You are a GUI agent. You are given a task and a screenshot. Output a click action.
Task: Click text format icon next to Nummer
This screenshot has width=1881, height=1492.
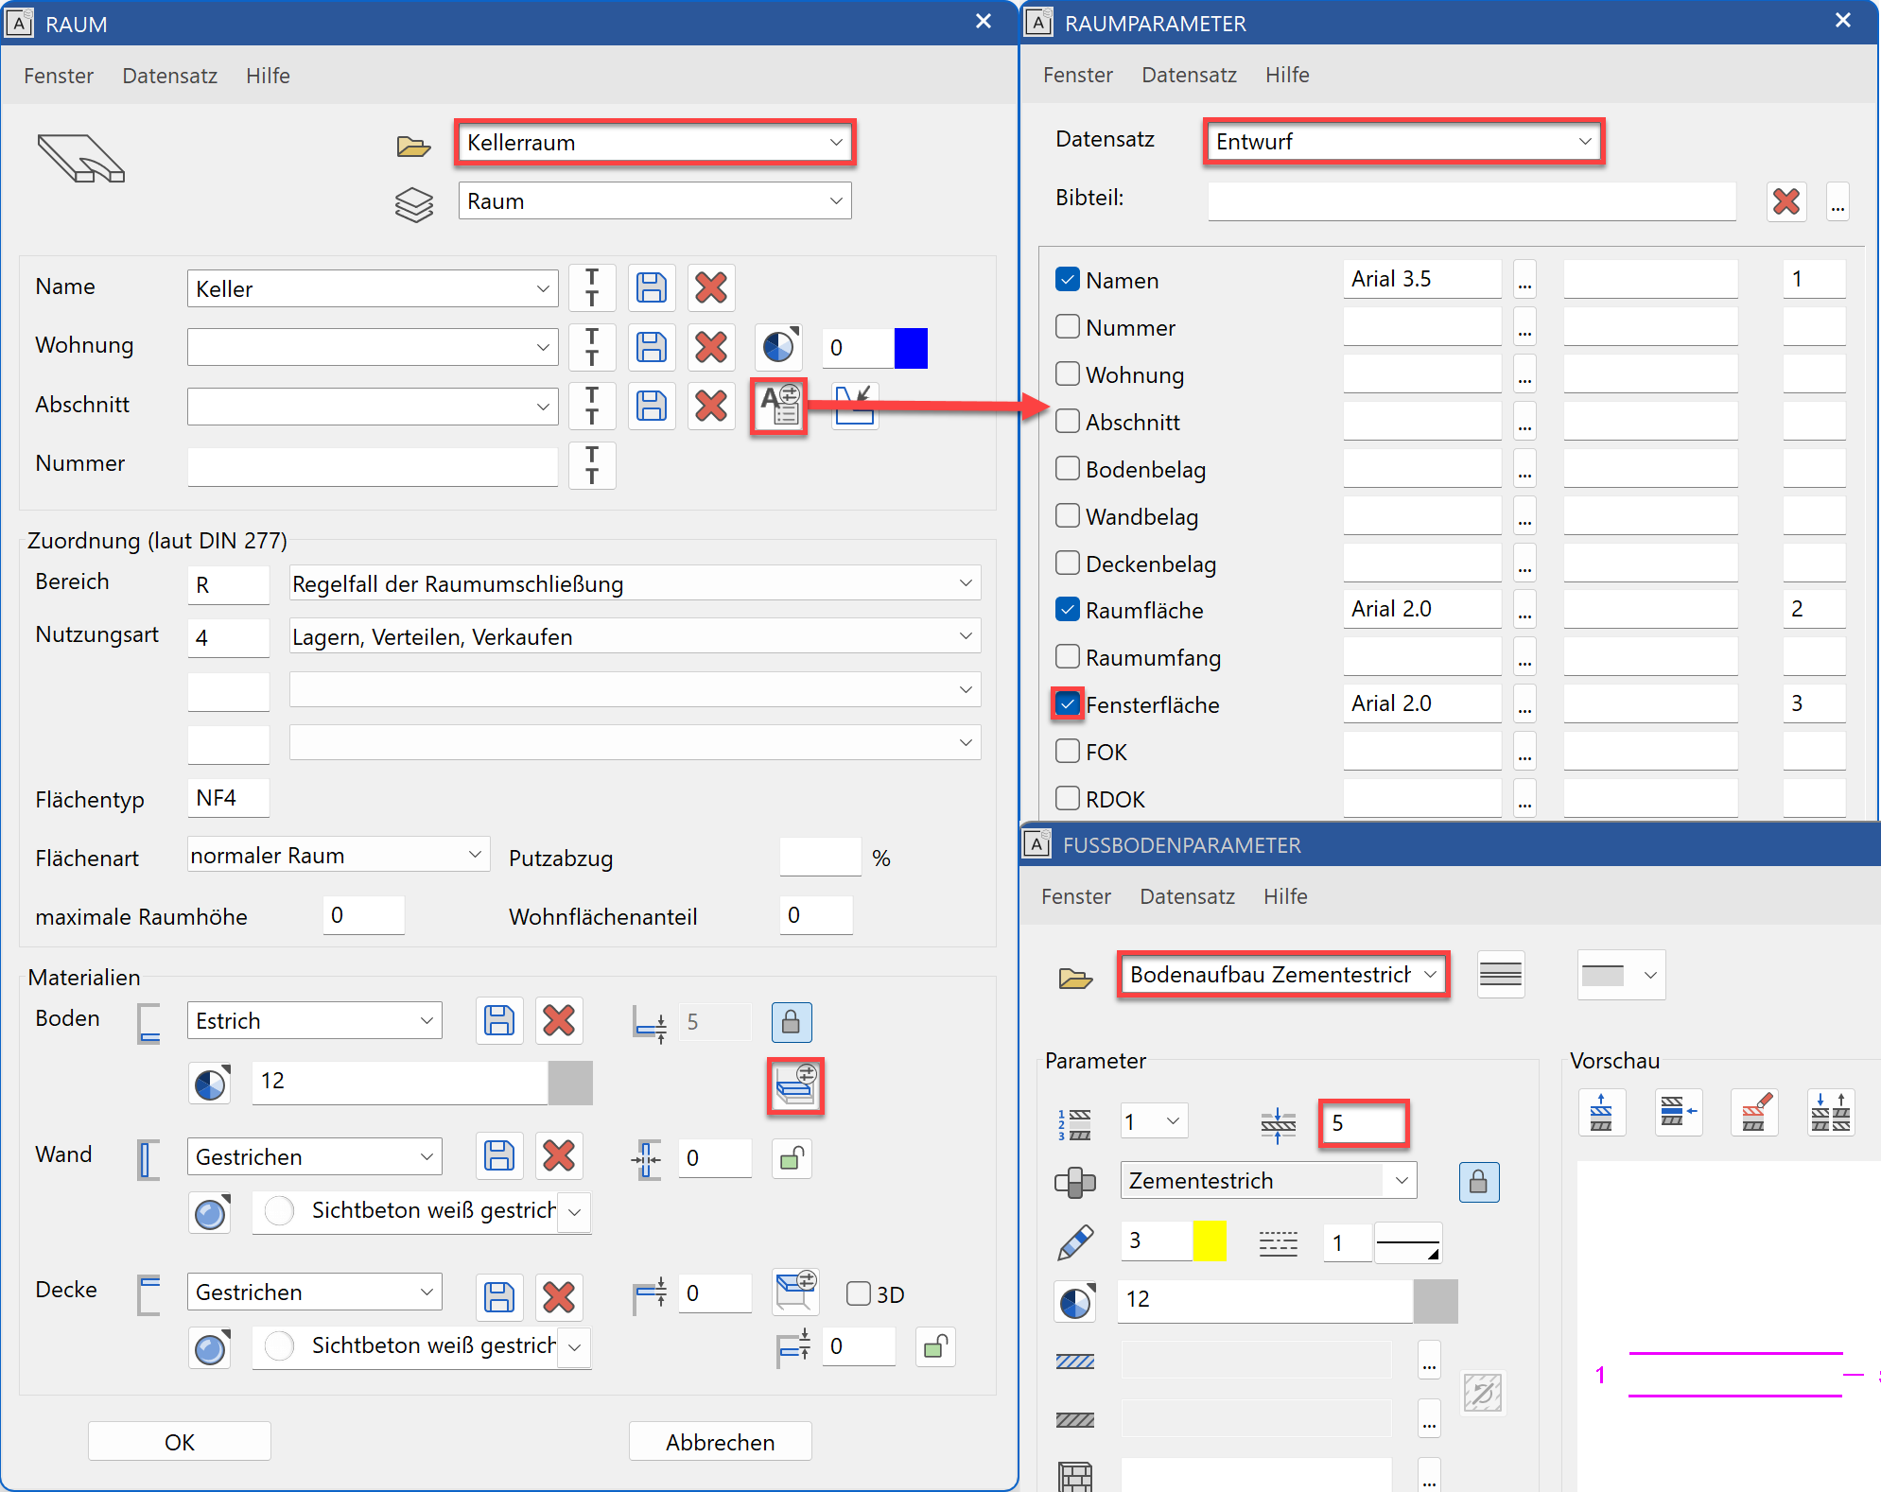592,465
